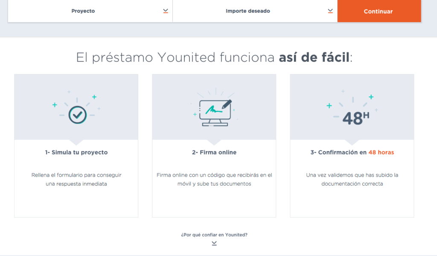Click 'una respuesta inmediata' text line
The height and width of the screenshot is (256, 437).
coord(76,184)
